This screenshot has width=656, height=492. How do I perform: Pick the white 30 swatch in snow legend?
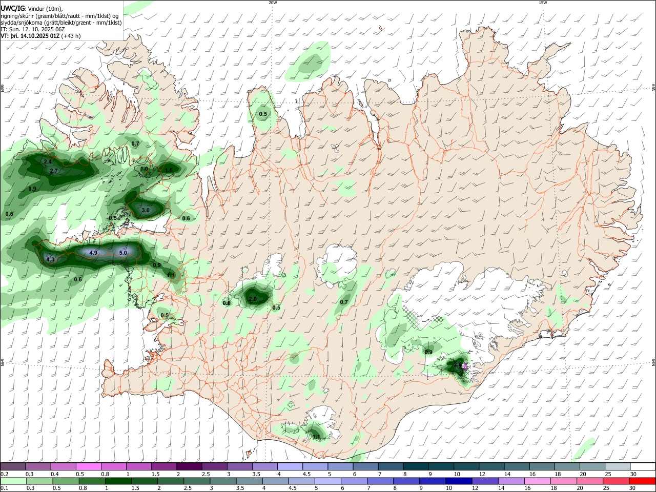[642, 466]
